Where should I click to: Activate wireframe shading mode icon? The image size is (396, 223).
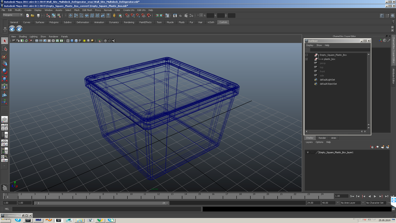point(68,41)
